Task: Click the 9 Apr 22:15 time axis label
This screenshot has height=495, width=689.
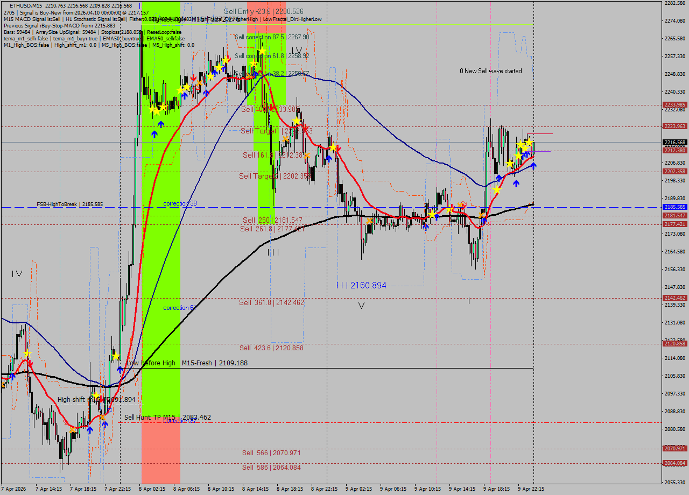Action: [530, 489]
